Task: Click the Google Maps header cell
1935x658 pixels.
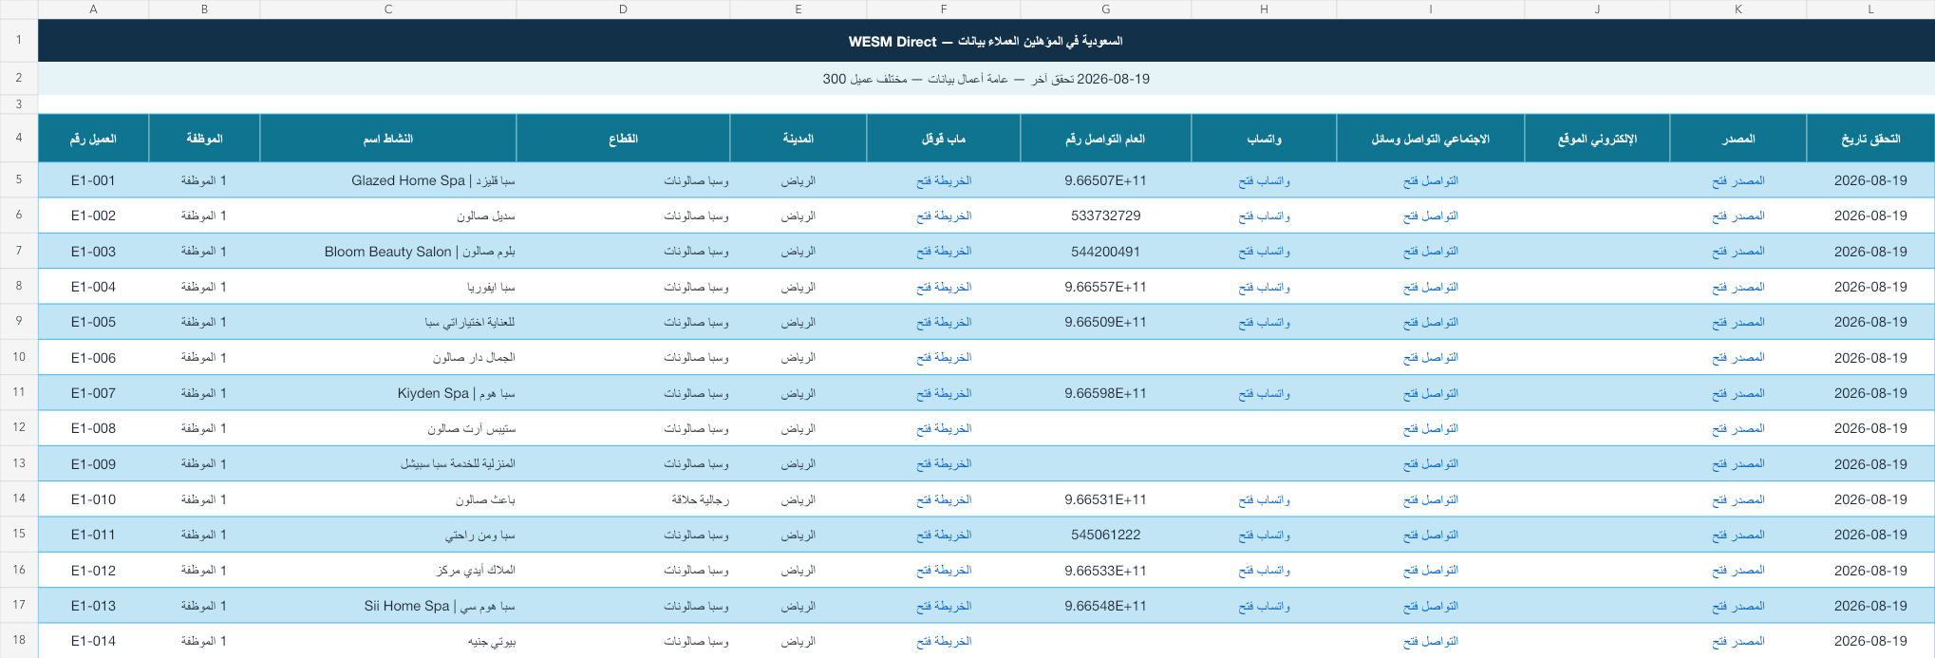Action: click(x=944, y=139)
